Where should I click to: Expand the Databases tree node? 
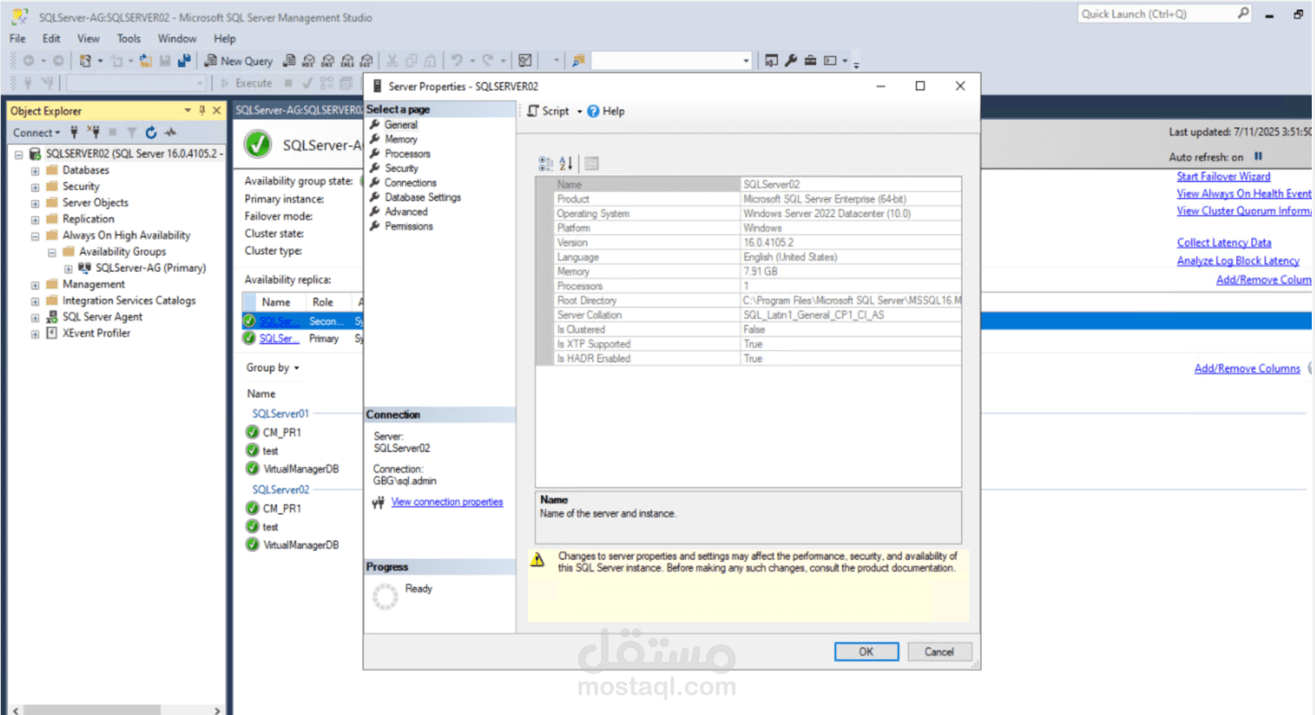(35, 171)
